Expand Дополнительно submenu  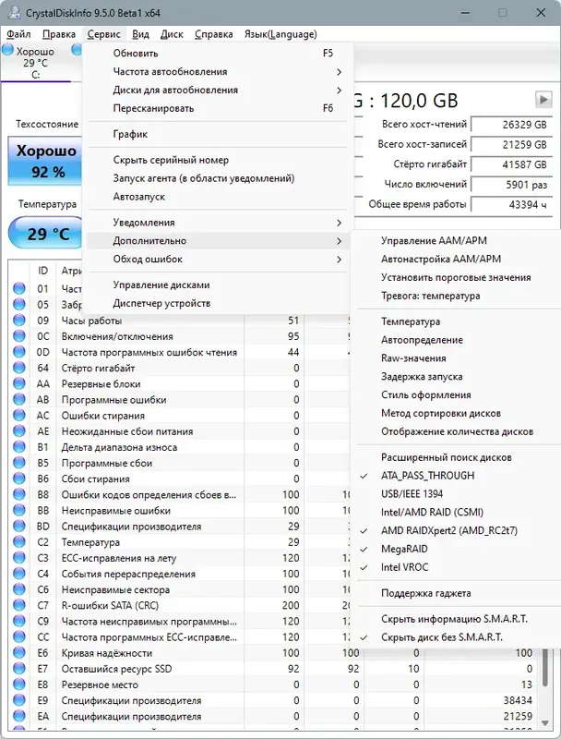pyautogui.click(x=218, y=241)
